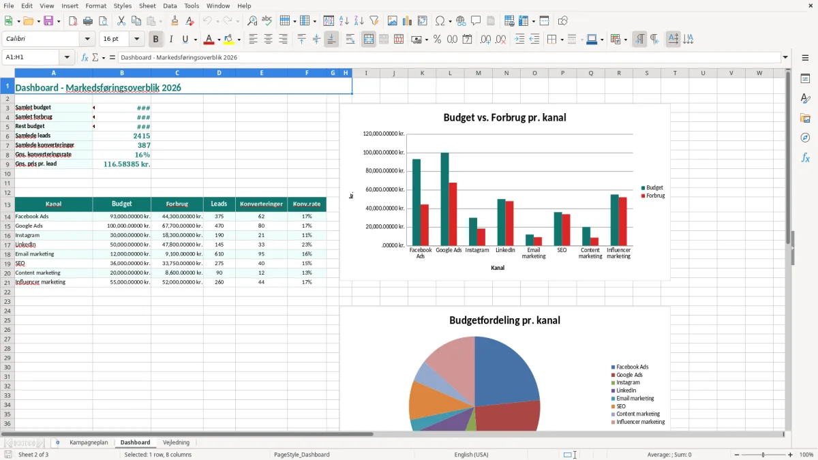Click the Clear Direct Formatting icon
The image size is (818, 460).
(x=190, y=21)
